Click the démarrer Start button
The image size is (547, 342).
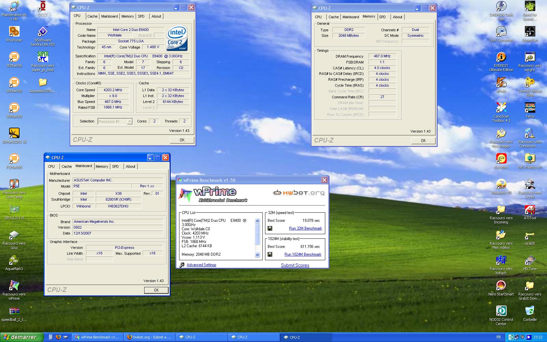tap(22, 337)
